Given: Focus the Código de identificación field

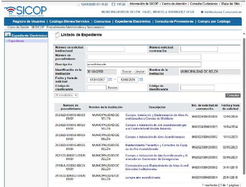Looking at the screenshot, I should coord(197,88).
